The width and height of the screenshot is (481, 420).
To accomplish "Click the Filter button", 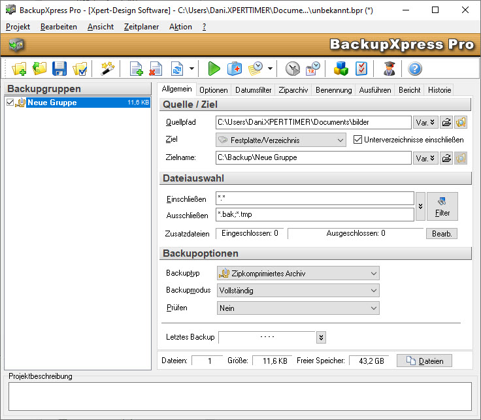I will (442, 206).
